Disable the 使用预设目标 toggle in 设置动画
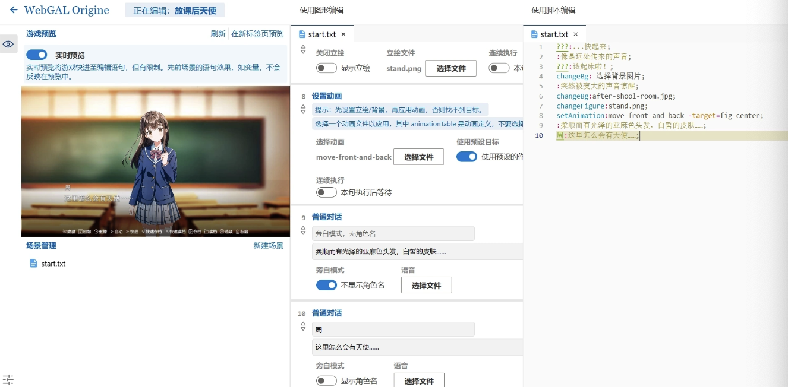 click(x=467, y=157)
